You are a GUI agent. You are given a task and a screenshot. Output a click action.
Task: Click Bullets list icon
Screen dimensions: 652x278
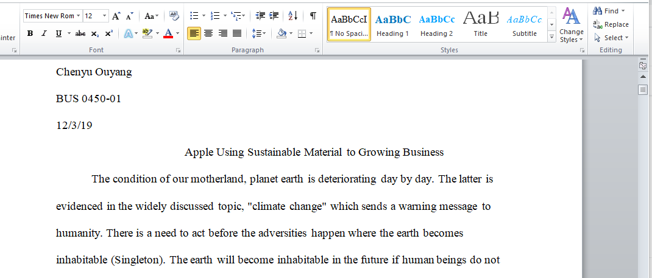point(194,16)
